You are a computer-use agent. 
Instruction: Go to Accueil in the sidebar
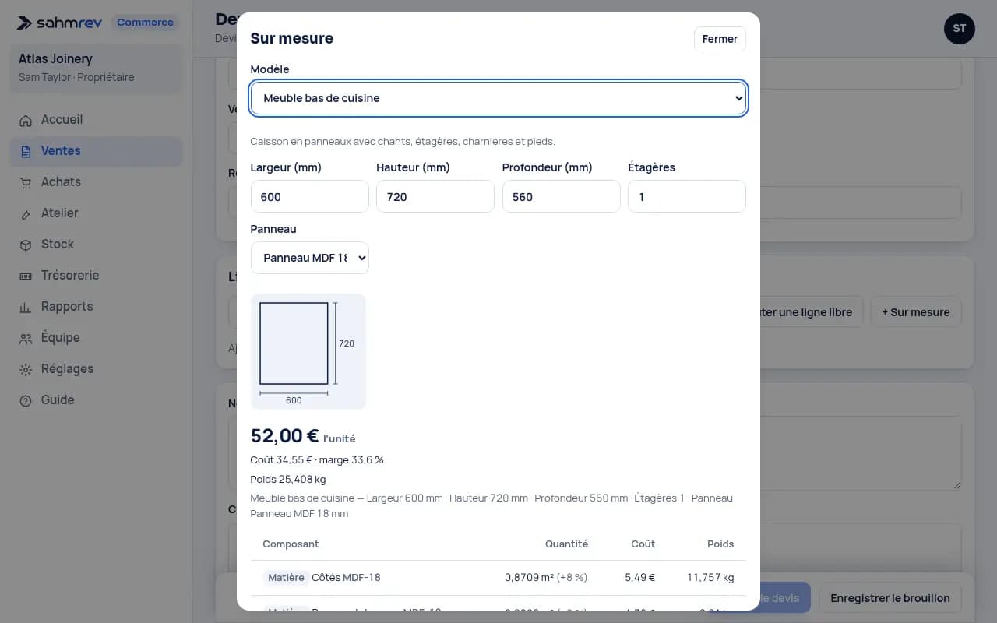[x=96, y=120]
